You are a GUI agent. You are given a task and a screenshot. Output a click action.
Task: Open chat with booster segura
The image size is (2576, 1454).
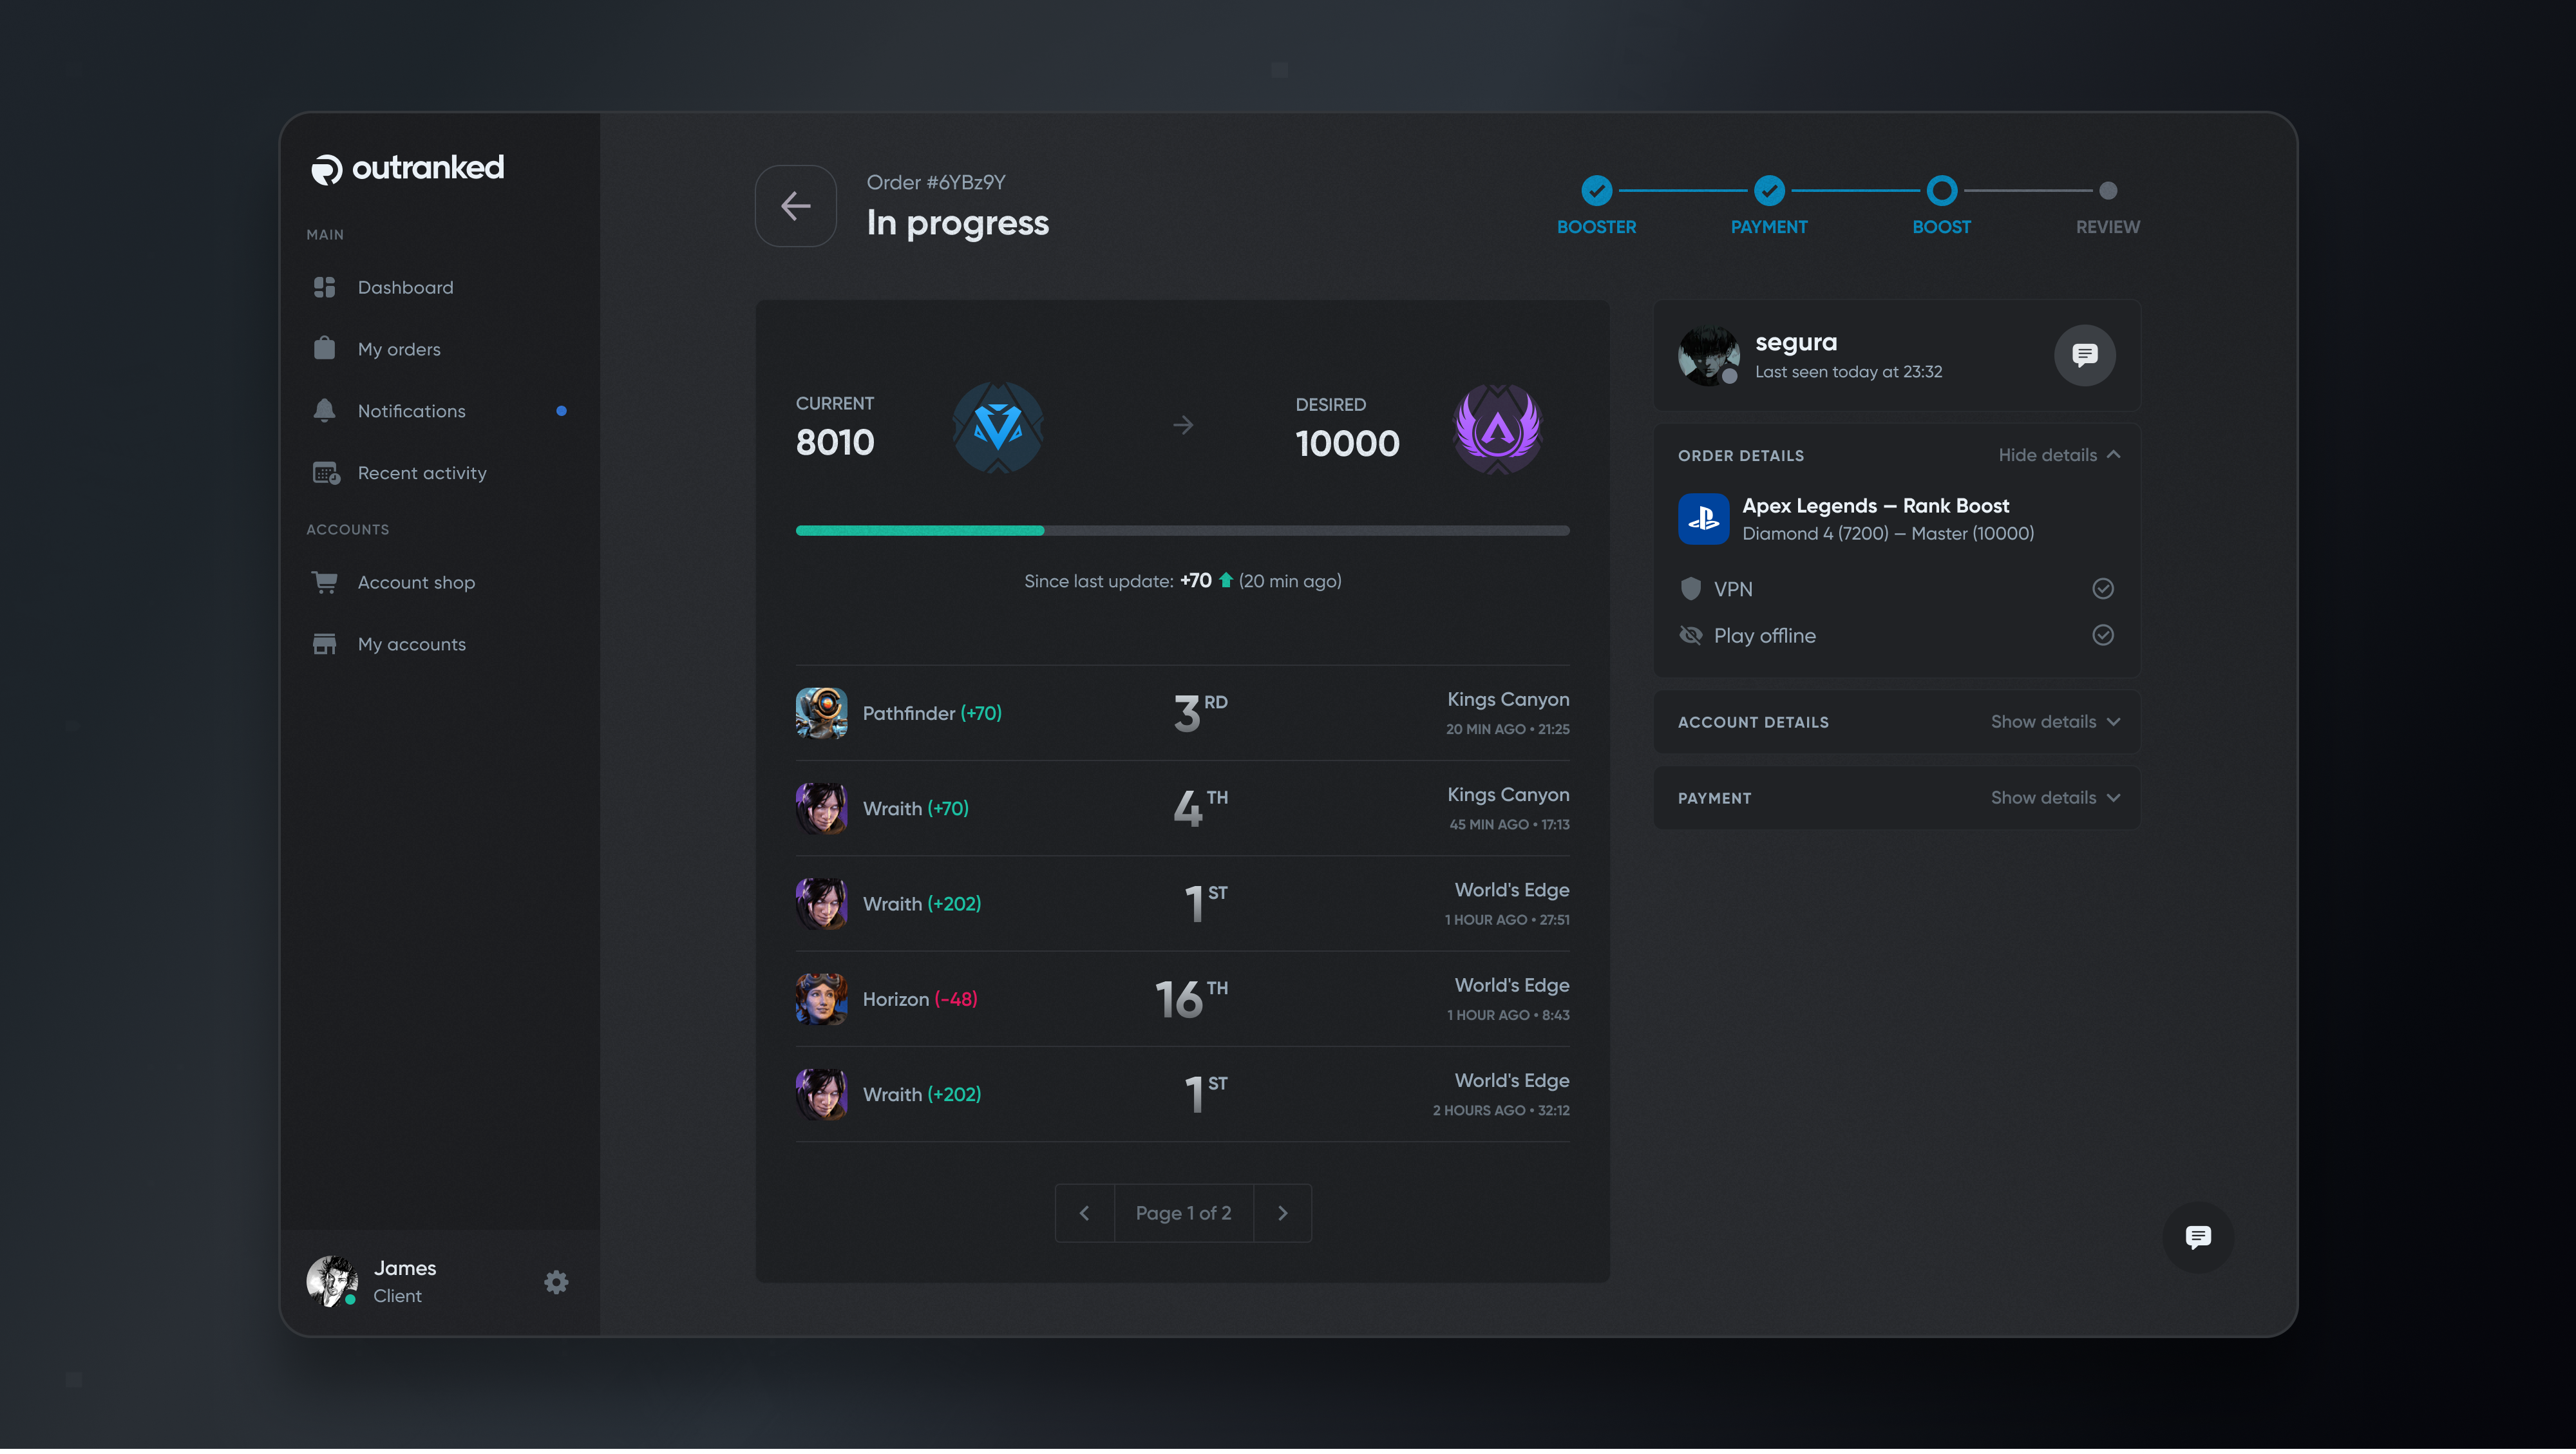coord(2085,355)
